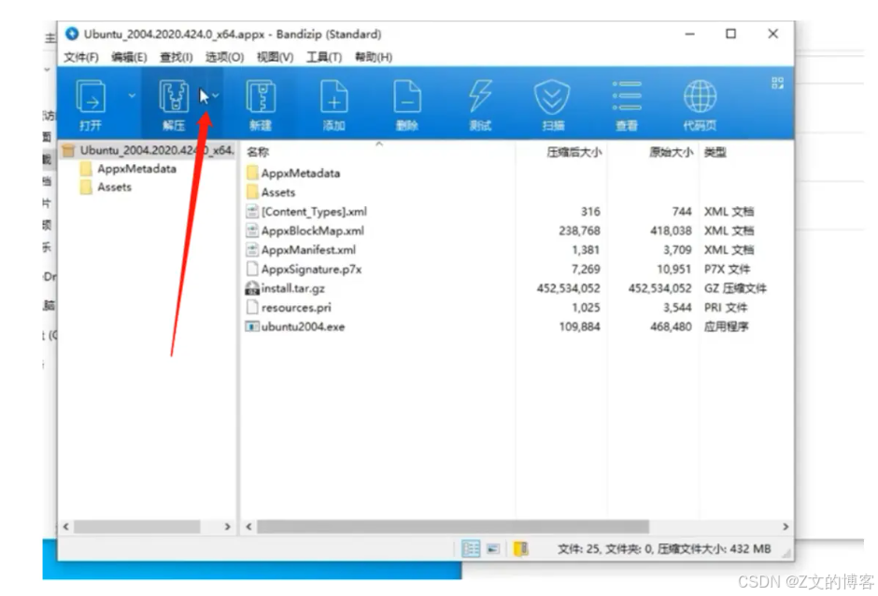Scan the archive using 扫描 icon
The height and width of the screenshot is (596, 878).
tap(553, 105)
